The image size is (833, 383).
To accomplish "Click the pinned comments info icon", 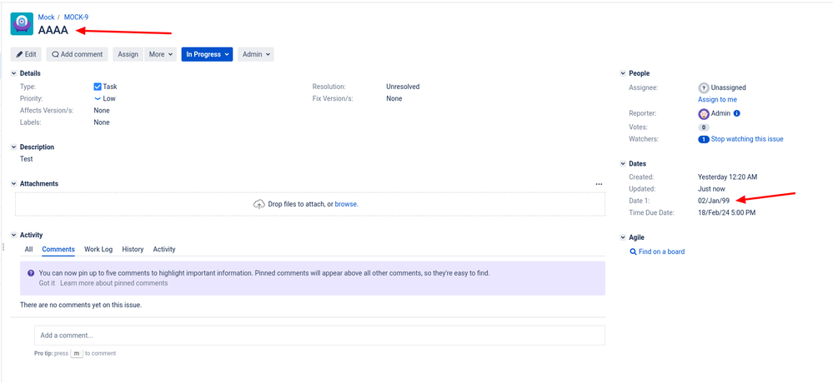I will (x=31, y=273).
